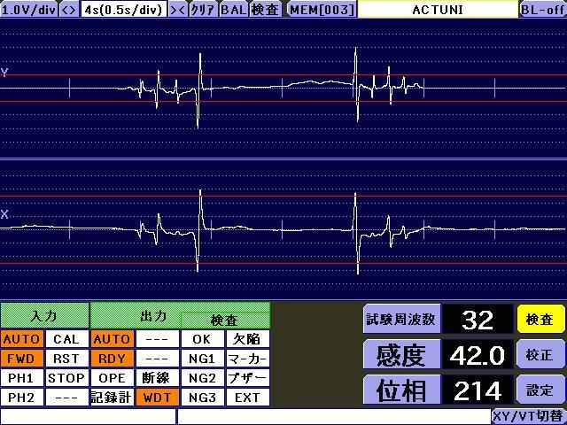The image size is (567, 425).
Task: Switch to the 校正 calibration tab
Action: tap(540, 354)
